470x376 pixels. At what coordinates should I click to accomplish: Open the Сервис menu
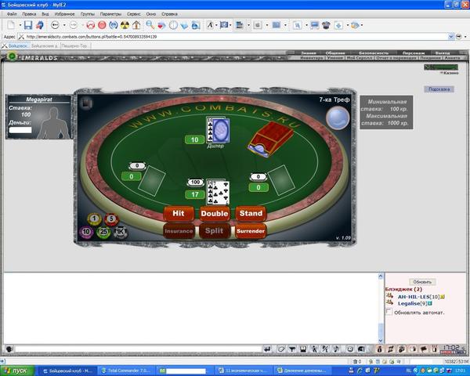coord(134,14)
